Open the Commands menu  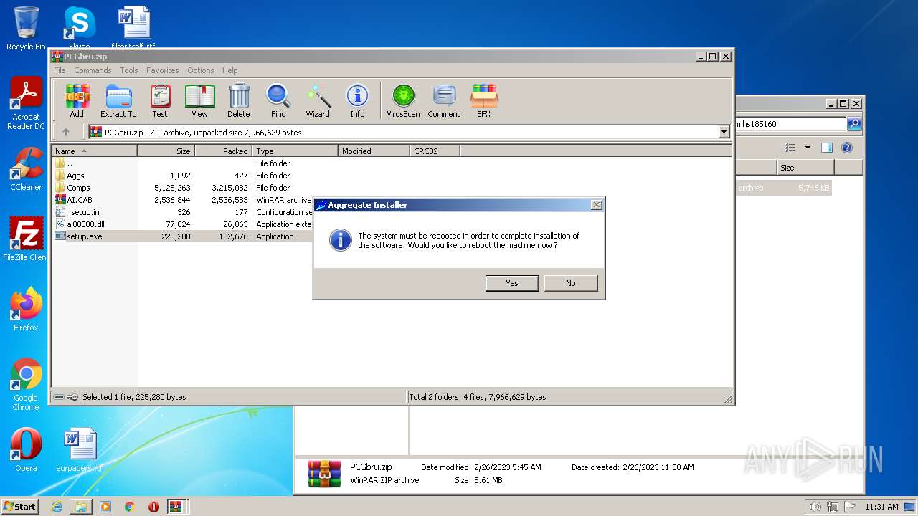tap(93, 70)
